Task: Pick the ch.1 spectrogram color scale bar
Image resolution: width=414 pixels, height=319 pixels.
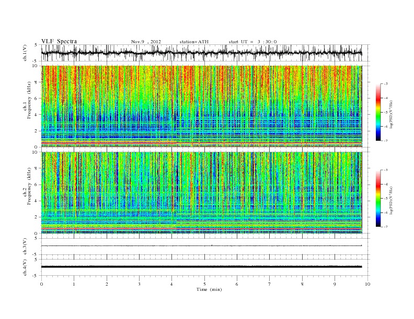Action: point(378,113)
